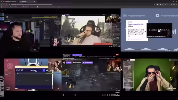Toggle theatre mode in bottom center player
The height and width of the screenshot is (100, 178).
point(112,95)
